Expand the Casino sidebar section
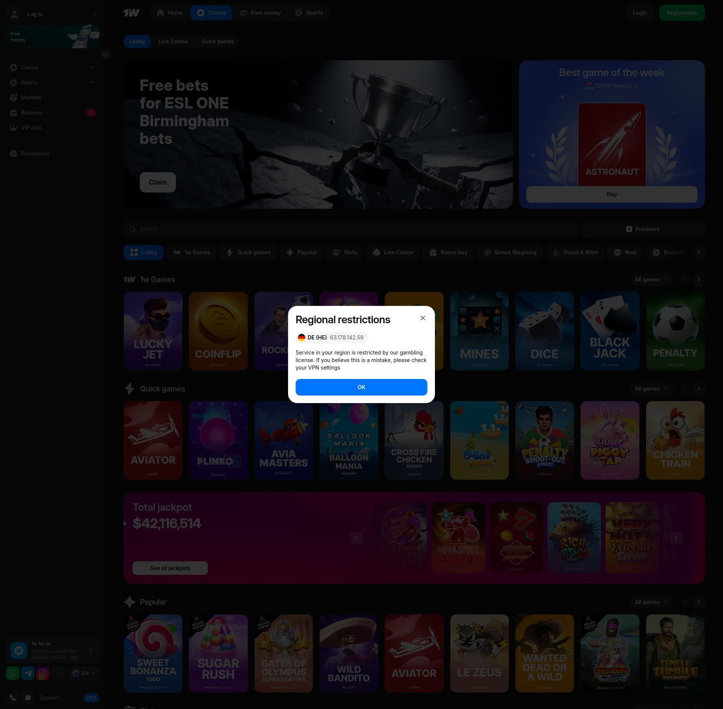 (91, 67)
